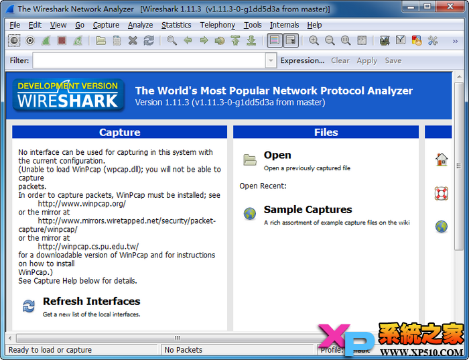Viewport: 469px width, 360px height.
Task: Open the filter history dropdown arrow
Action: tap(271, 60)
